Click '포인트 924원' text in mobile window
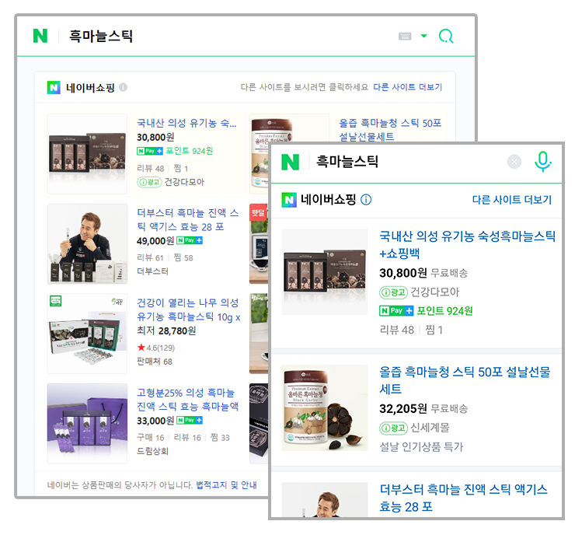Screen dimensions: 575x535 [x=444, y=311]
